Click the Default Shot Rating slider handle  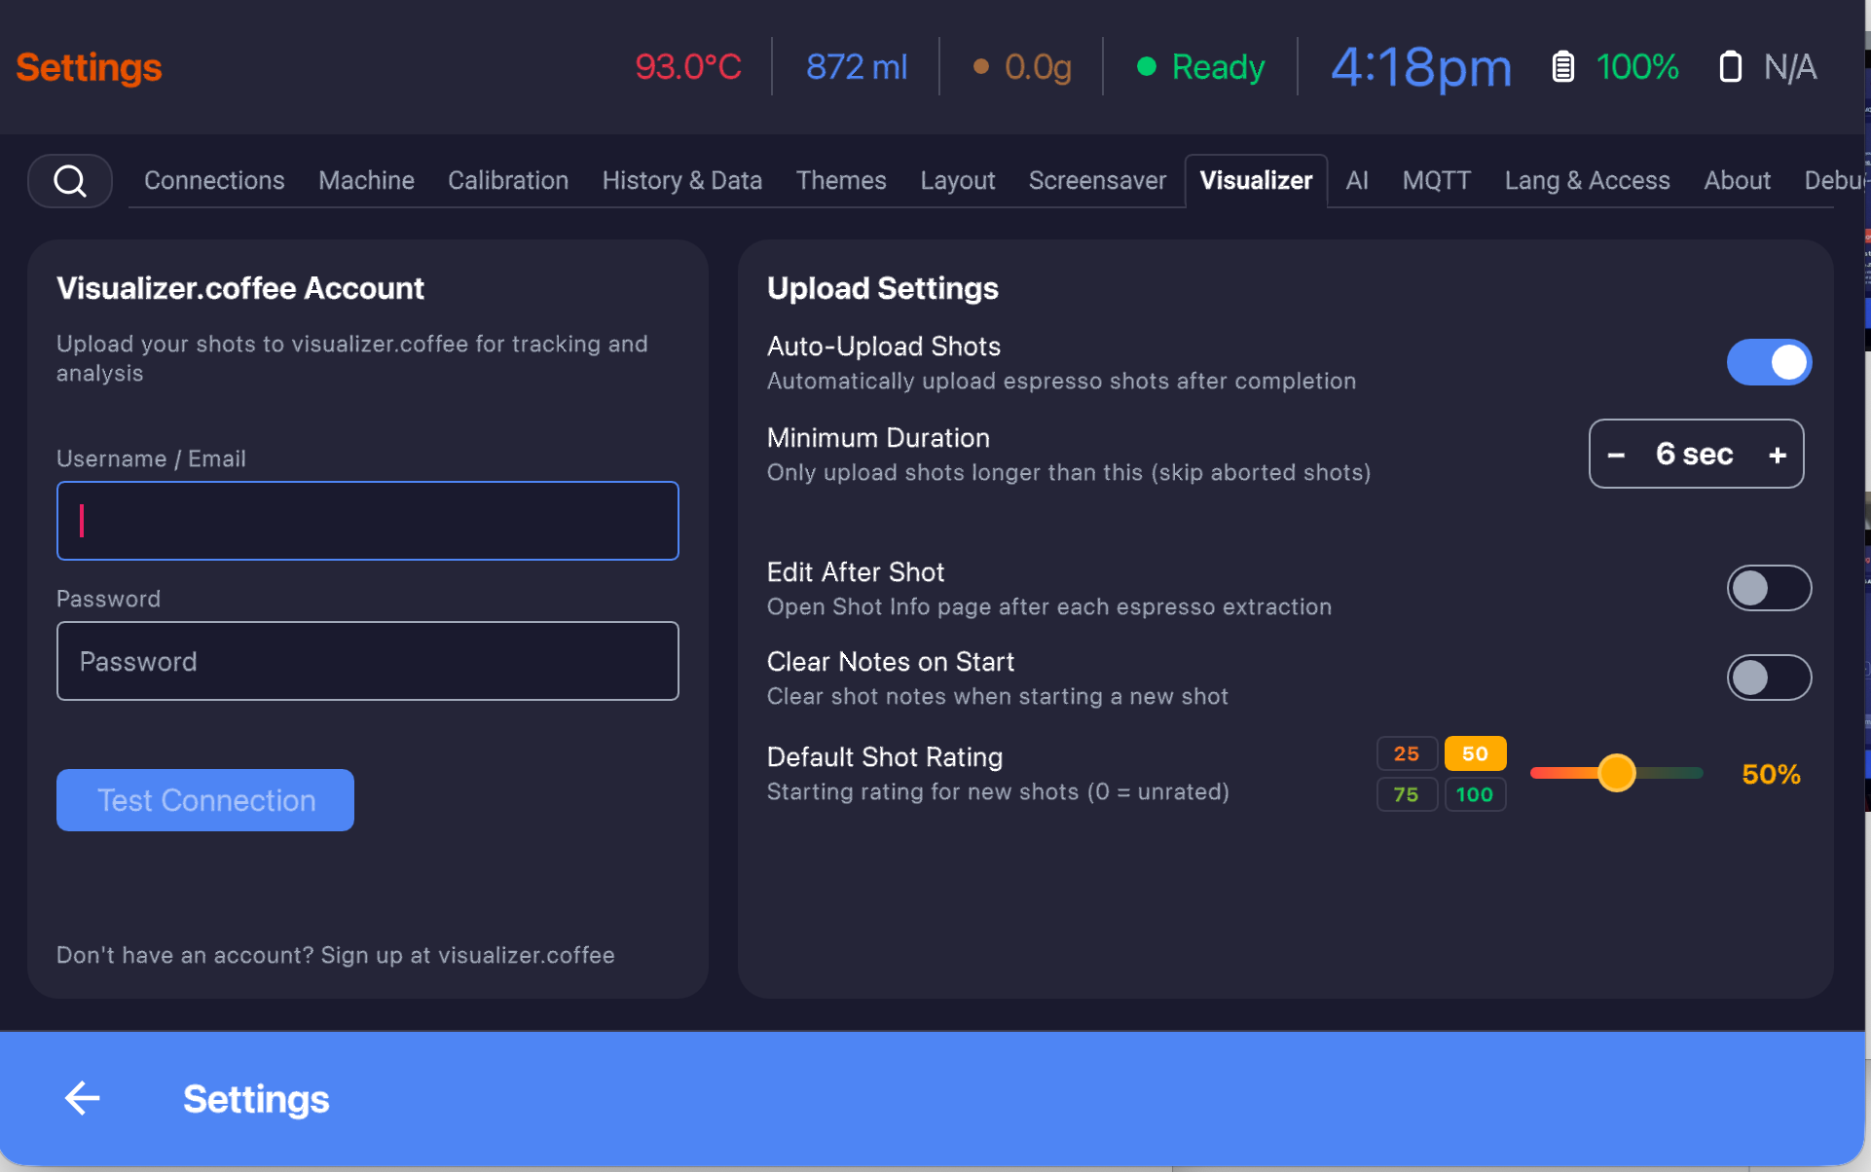1616,773
